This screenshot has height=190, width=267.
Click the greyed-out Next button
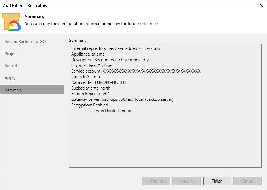(187, 181)
